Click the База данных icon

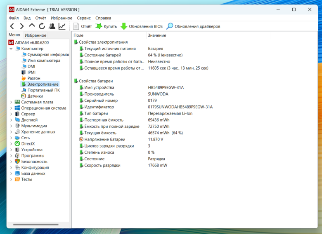click(17, 173)
